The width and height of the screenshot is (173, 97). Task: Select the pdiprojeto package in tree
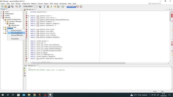12,23
